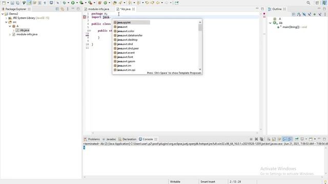This screenshot has height=184, width=328.
Task: Click the Open Type toolbar icon
Action: [115, 3]
